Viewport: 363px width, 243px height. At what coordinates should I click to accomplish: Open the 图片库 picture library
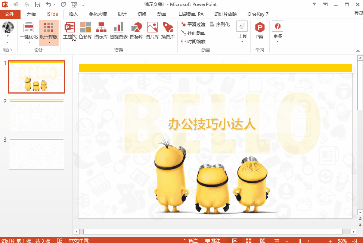coord(152,30)
